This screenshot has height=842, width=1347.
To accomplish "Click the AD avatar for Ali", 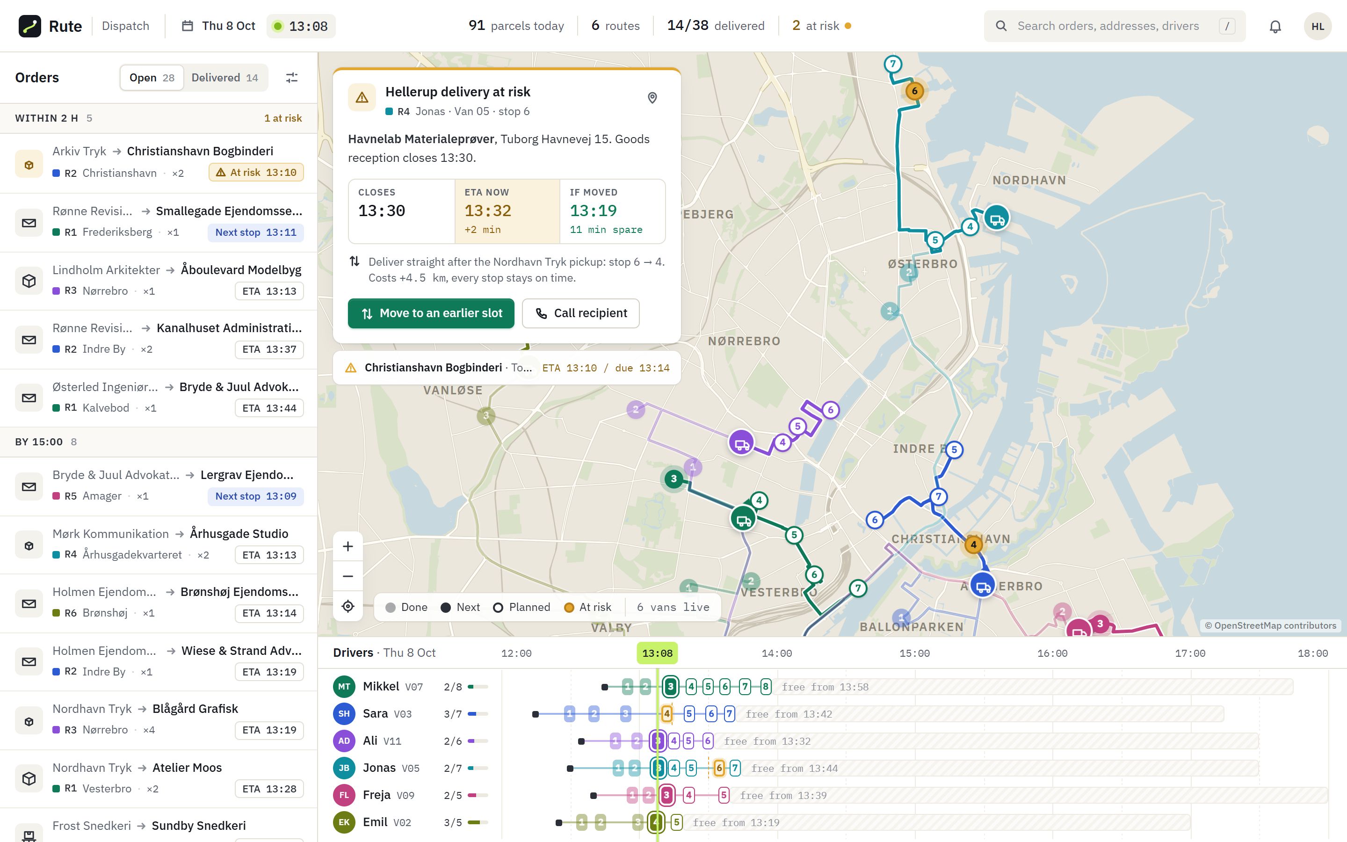I will (x=344, y=741).
